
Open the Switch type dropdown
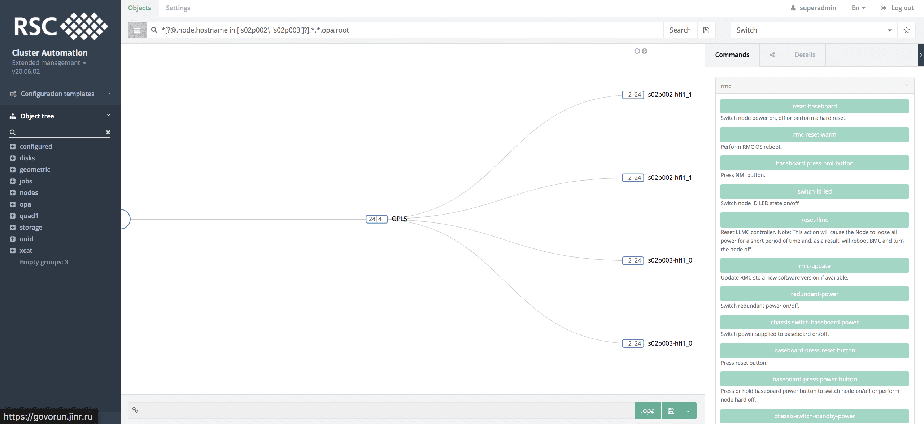coord(814,30)
